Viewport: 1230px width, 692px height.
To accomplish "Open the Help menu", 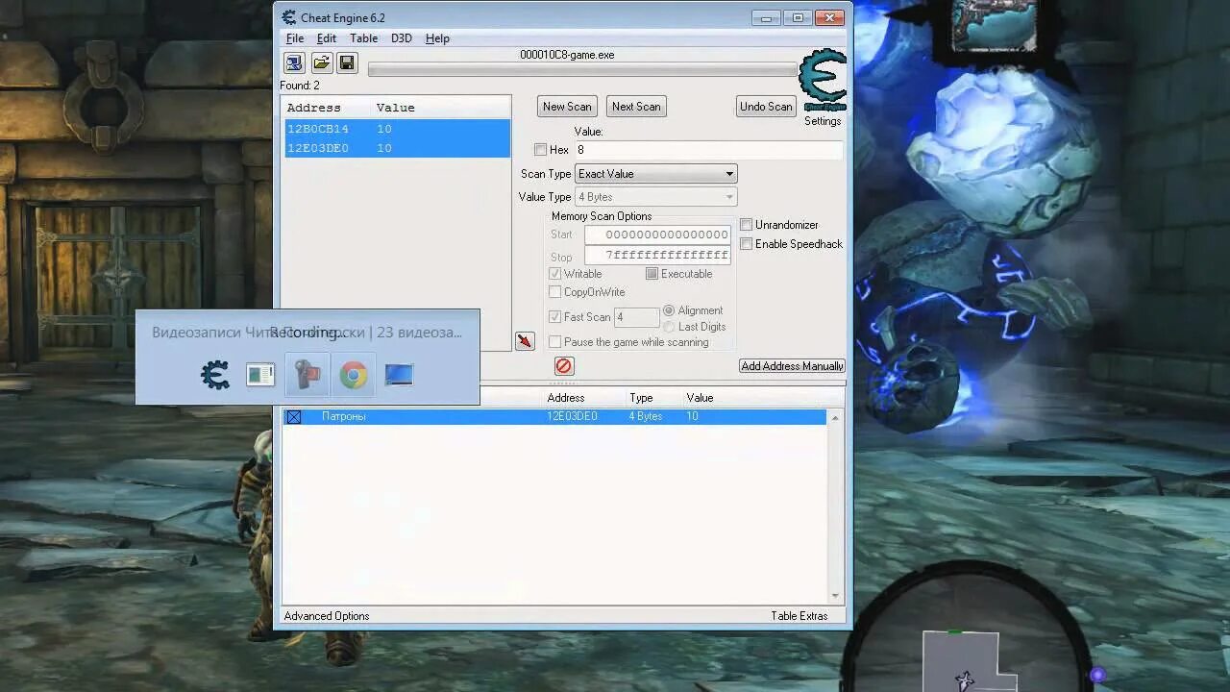I will point(437,38).
